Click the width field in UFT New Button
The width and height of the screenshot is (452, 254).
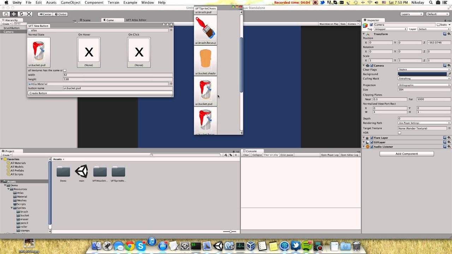(x=118, y=75)
